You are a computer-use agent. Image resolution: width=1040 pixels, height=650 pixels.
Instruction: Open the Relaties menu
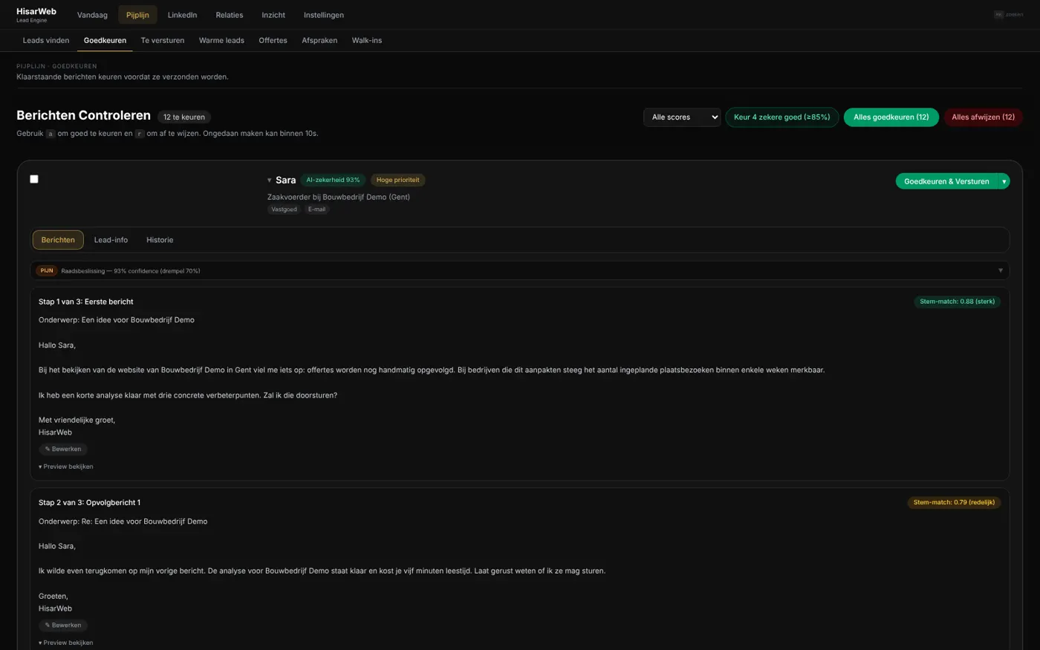tap(230, 15)
